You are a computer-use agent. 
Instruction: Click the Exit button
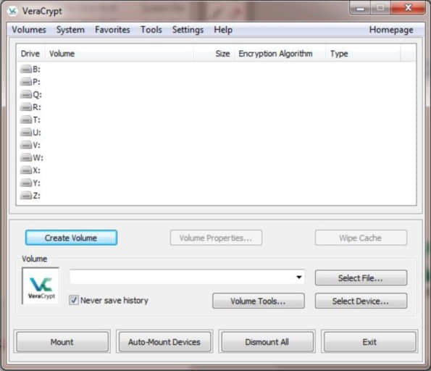(x=369, y=342)
